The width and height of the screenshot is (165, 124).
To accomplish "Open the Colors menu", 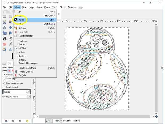I will pyautogui.click(x=47, y=7).
